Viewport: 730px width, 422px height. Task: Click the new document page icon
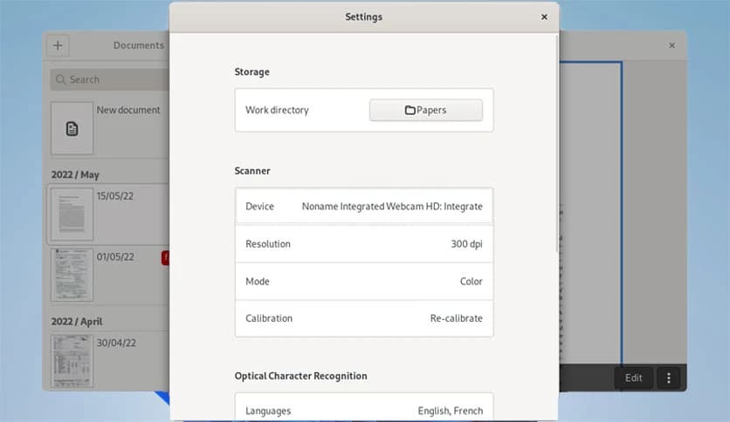point(72,129)
